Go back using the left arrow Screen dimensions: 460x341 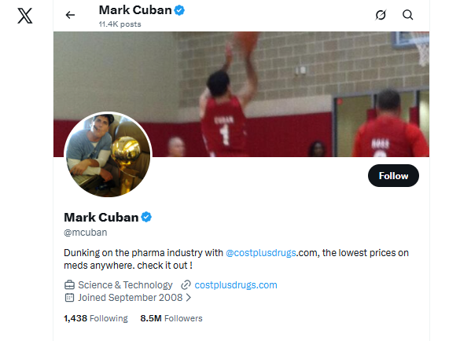tap(70, 15)
